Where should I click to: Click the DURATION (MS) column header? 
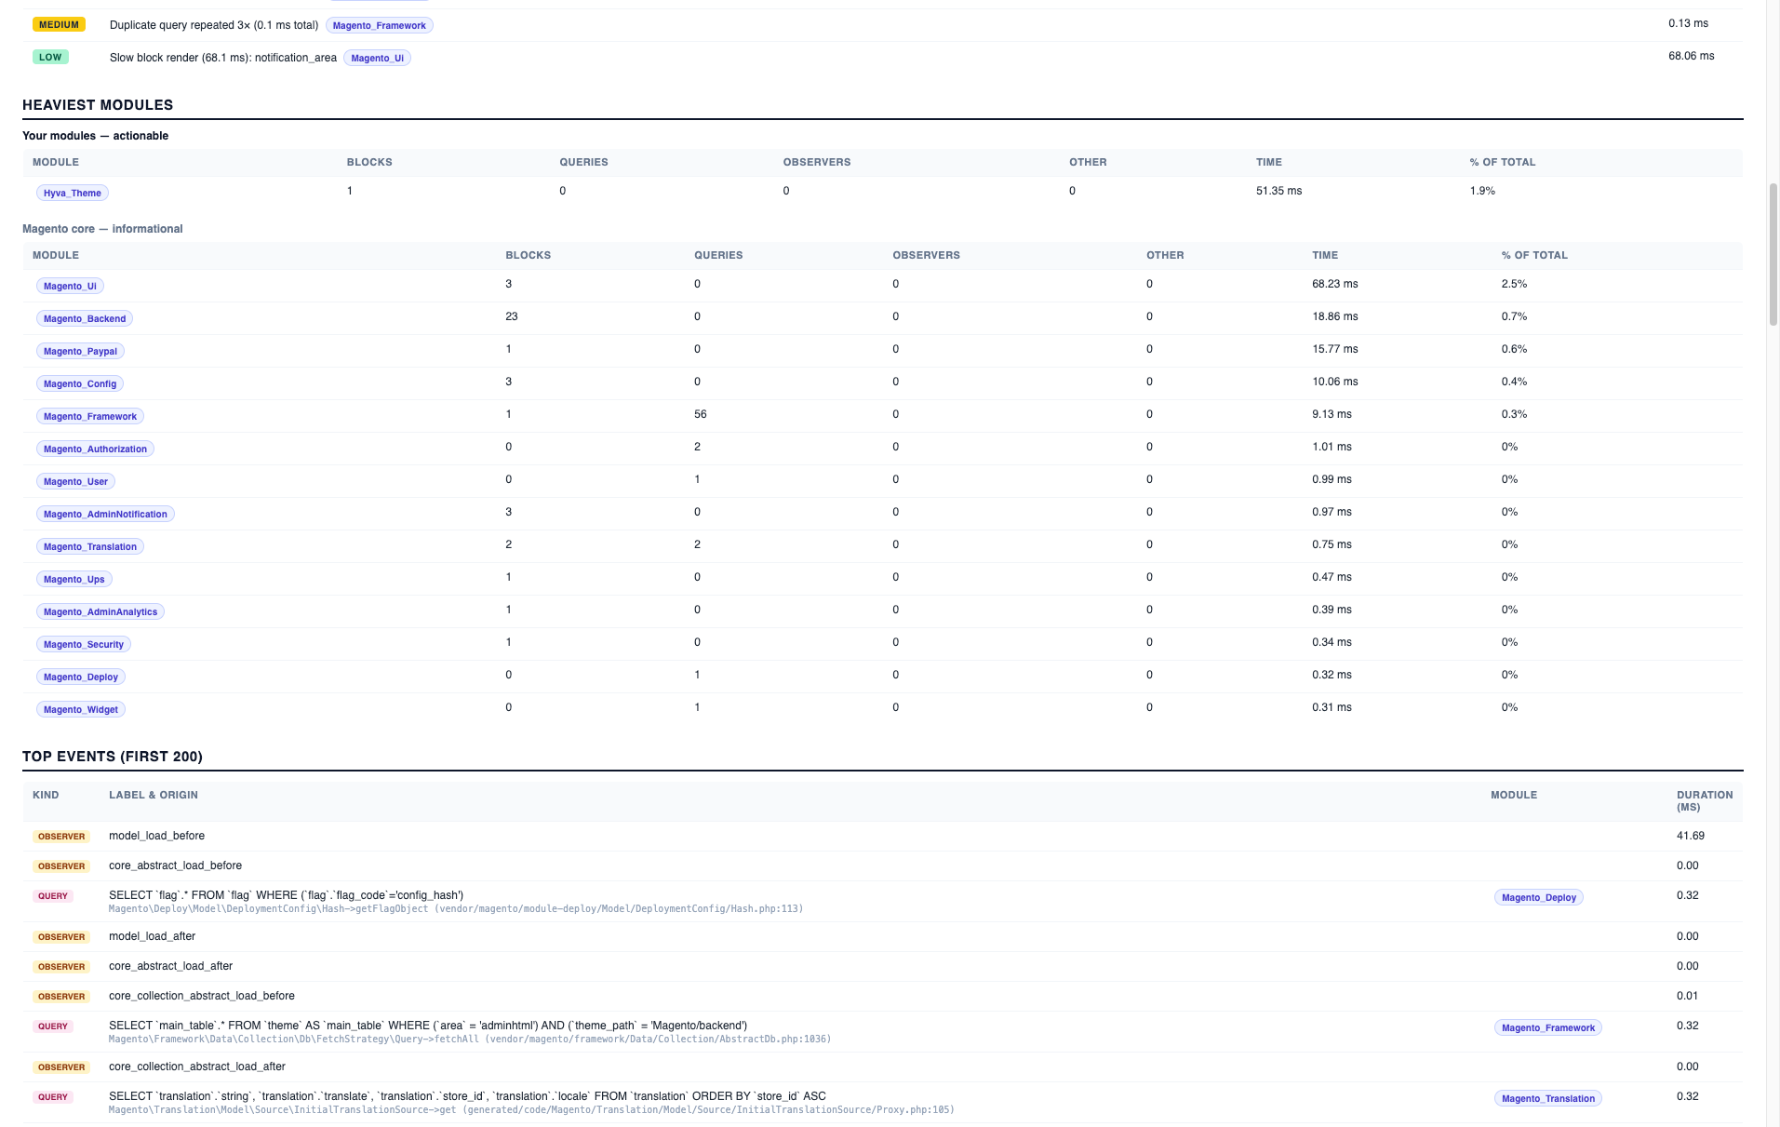tap(1705, 800)
